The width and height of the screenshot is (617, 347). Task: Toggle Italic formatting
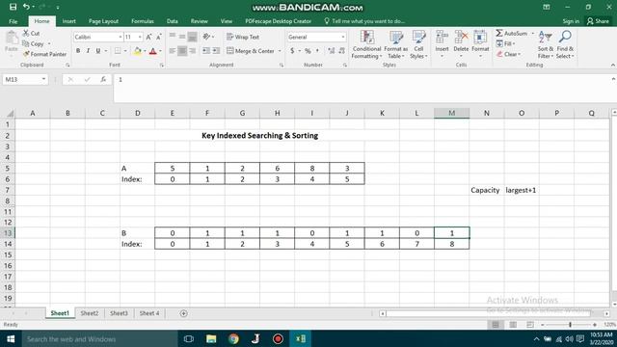pos(88,51)
